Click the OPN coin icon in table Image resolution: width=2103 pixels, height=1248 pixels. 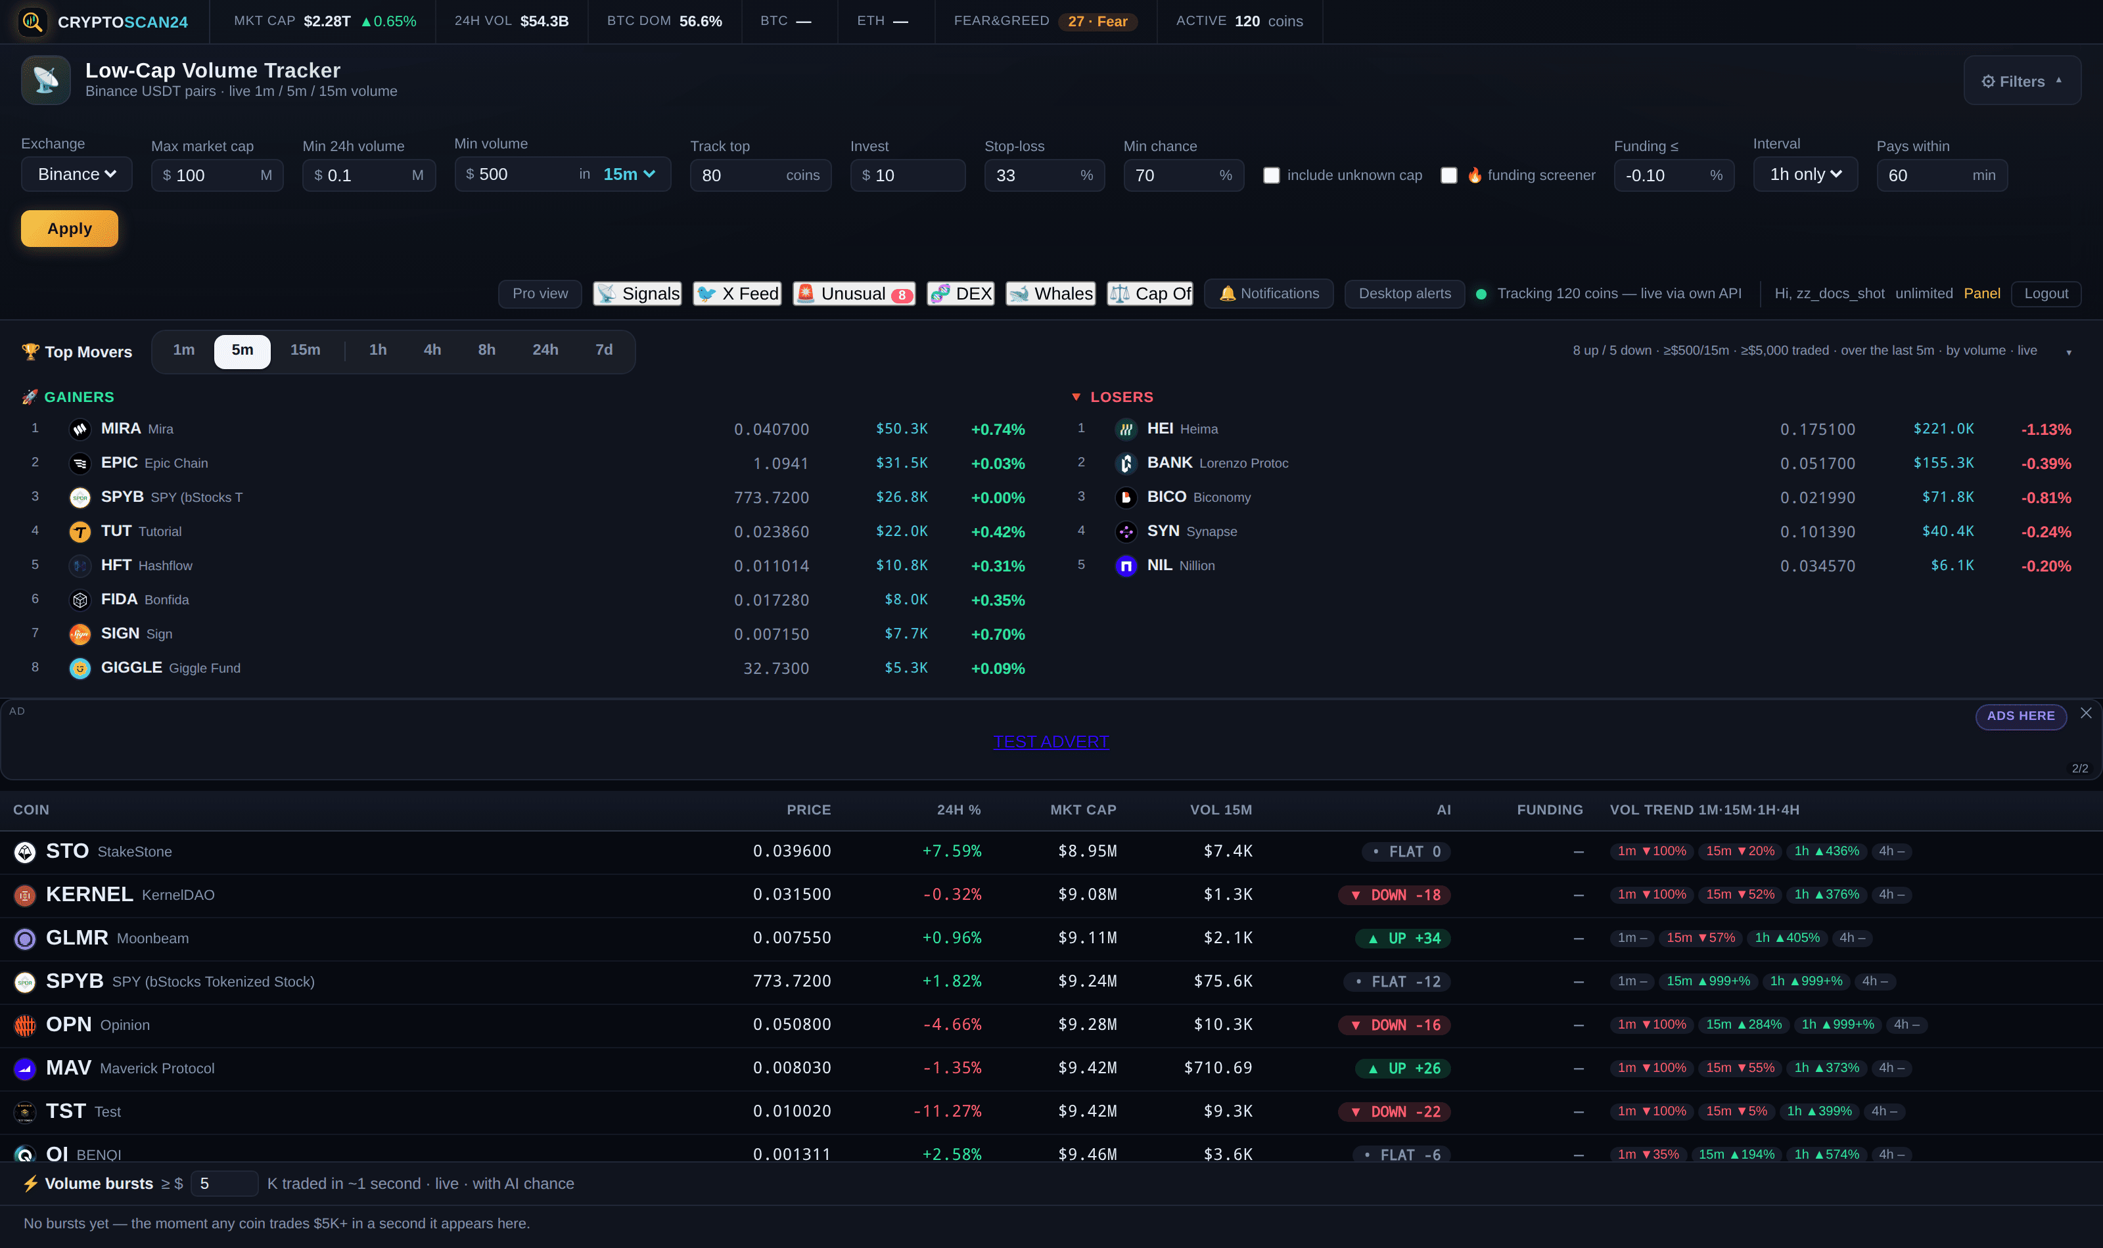(25, 1025)
